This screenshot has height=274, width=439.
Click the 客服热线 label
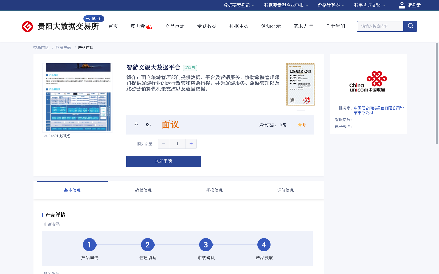(x=343, y=120)
